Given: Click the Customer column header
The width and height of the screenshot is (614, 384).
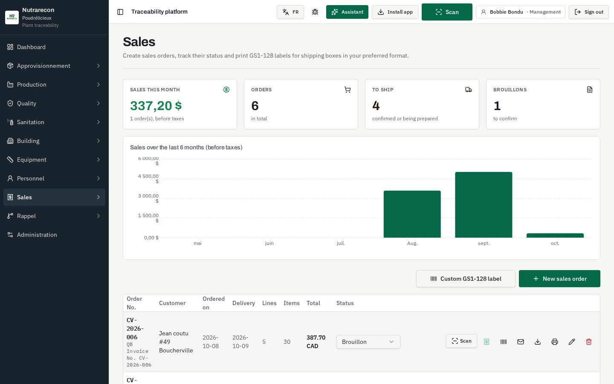Looking at the screenshot, I should click(x=172, y=303).
